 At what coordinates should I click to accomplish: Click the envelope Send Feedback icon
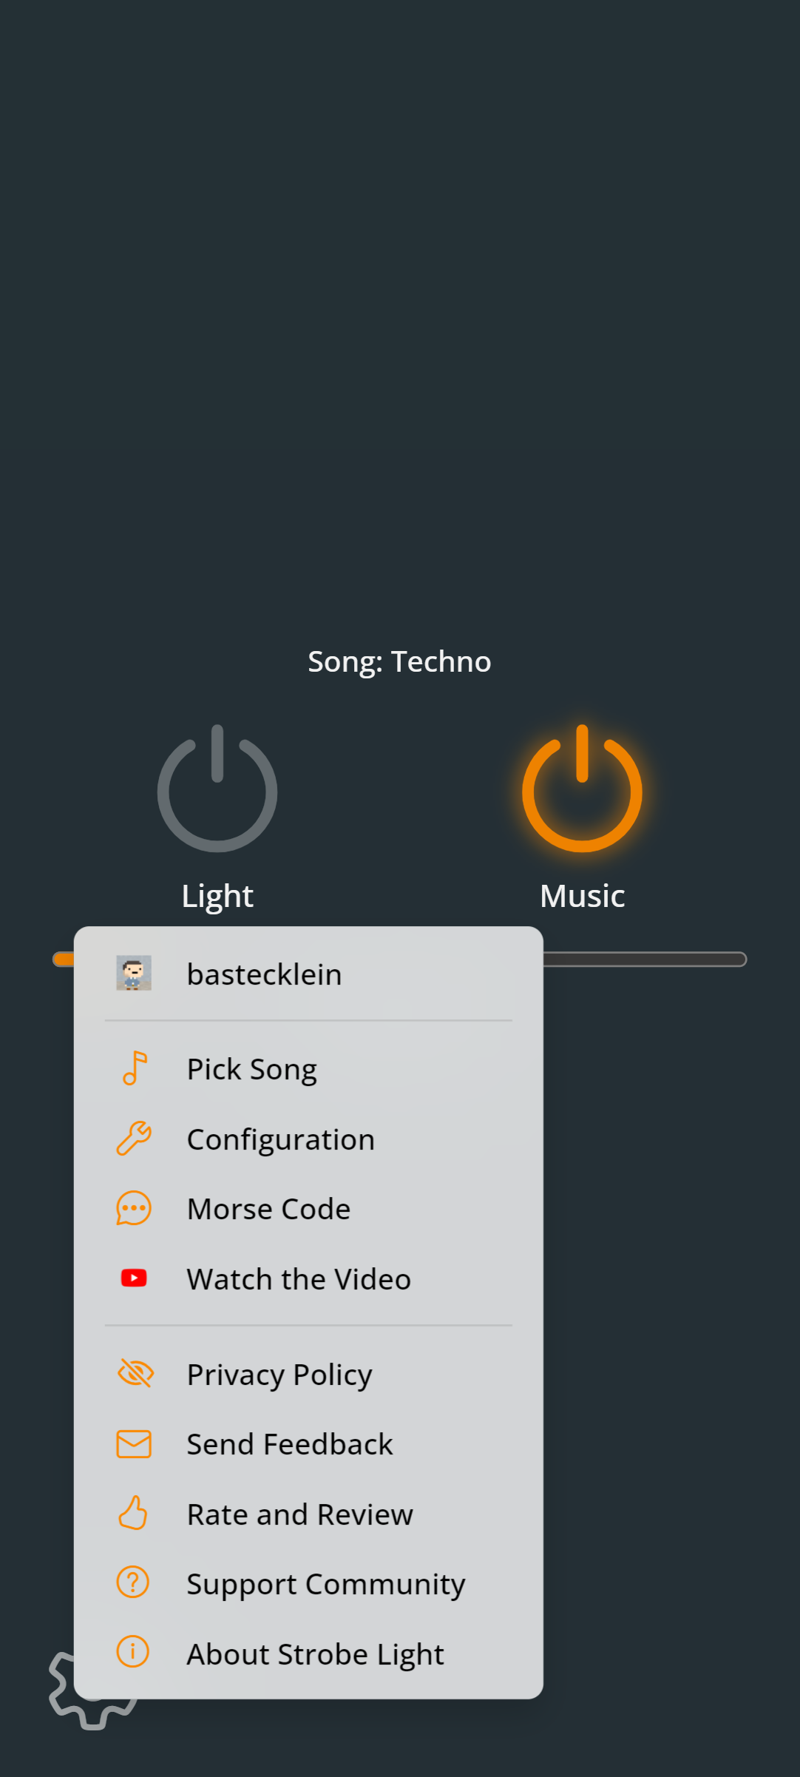pyautogui.click(x=134, y=1443)
